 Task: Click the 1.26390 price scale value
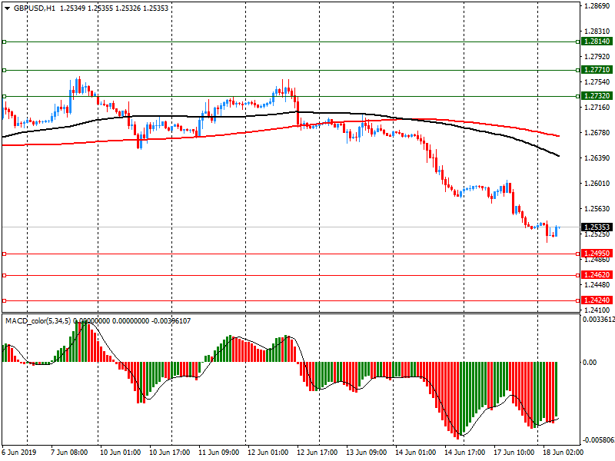coord(597,158)
